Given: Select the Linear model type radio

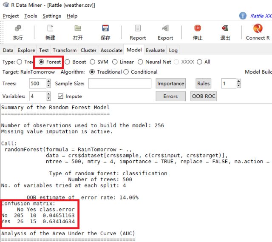Looking at the screenshot, I should click(115, 62).
